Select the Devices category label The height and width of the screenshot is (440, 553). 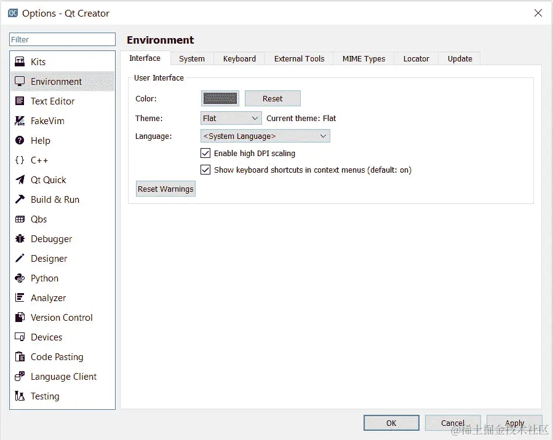[47, 337]
